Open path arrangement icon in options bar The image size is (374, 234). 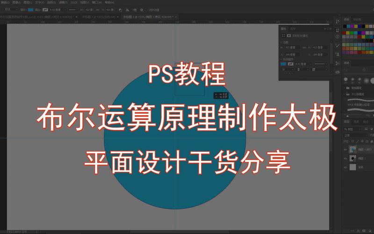[135, 10]
